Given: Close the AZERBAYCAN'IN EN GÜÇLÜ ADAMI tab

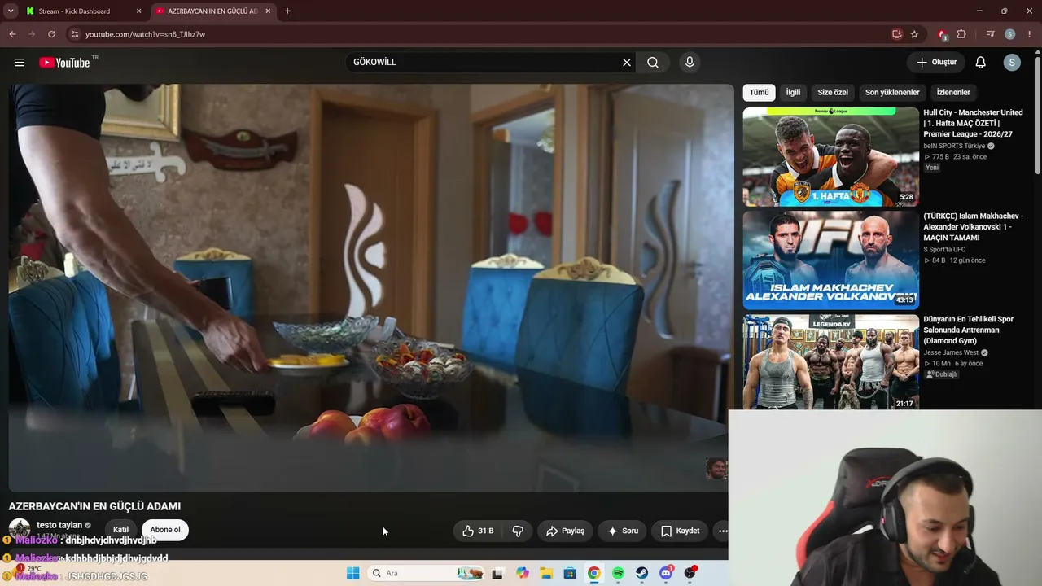Looking at the screenshot, I should click(x=268, y=11).
